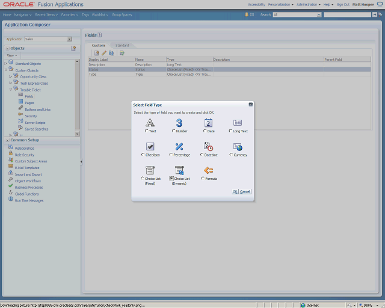
Task: Switch to the Custom fields tab
Action: click(x=98, y=46)
